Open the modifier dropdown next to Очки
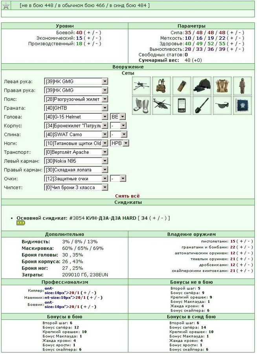 click(118, 179)
